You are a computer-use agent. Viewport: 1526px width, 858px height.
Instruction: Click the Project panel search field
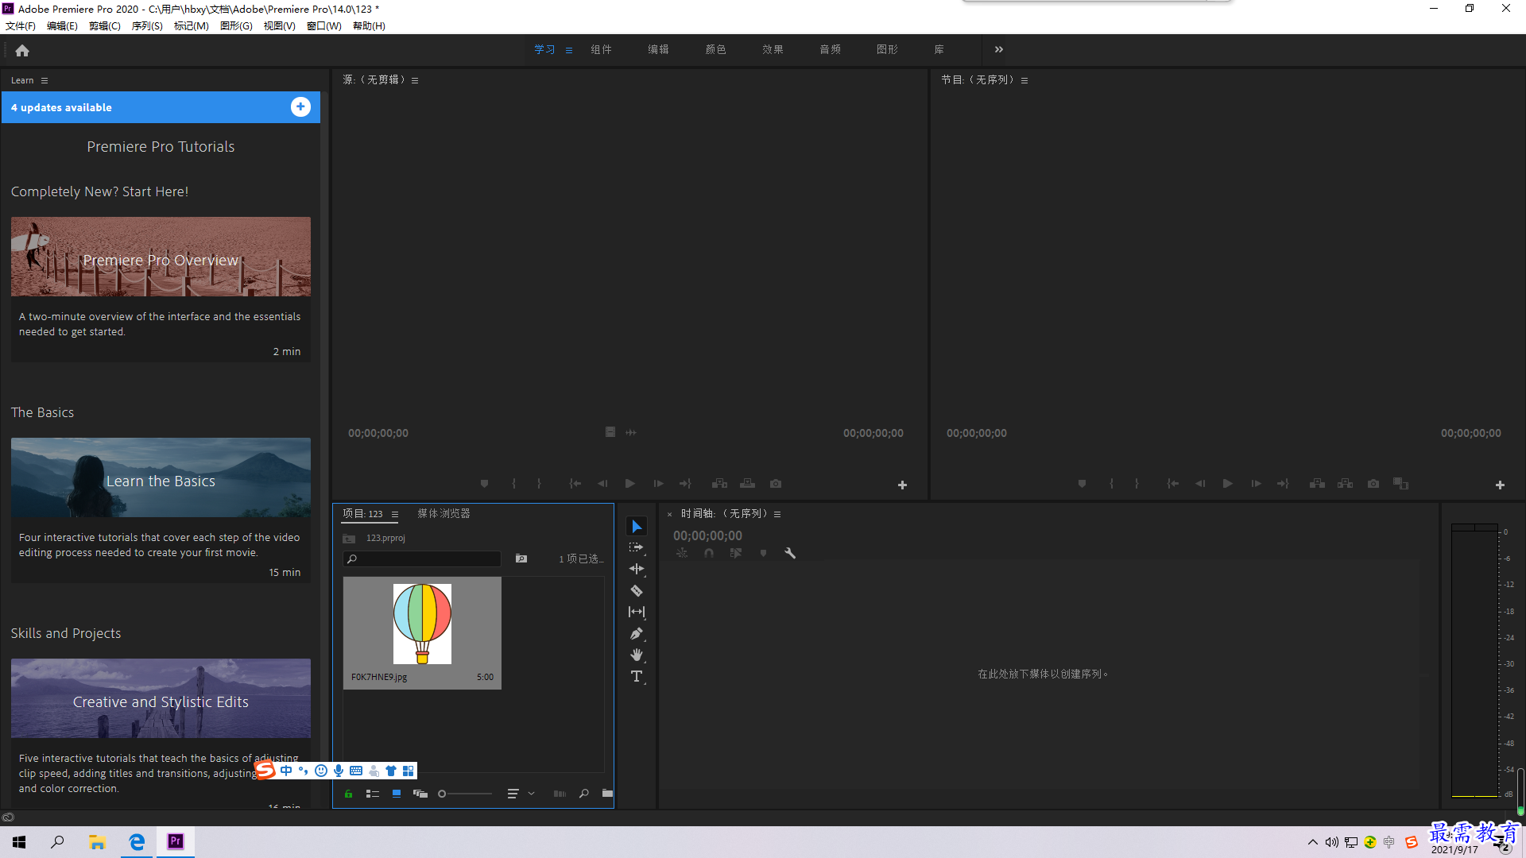click(x=422, y=559)
